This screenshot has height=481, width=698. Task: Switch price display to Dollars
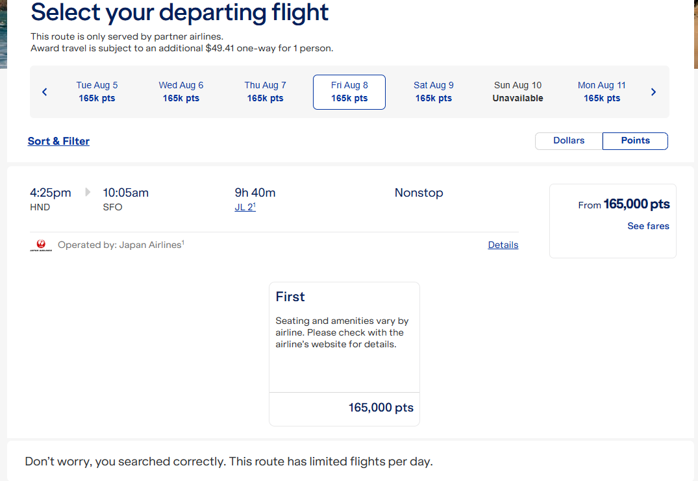point(569,141)
